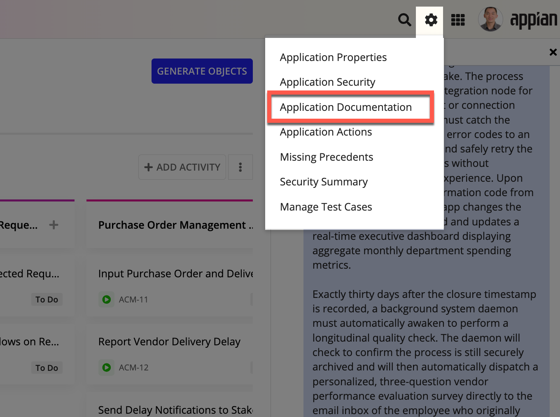Choose Application Security menu item
This screenshot has height=417, width=560.
[x=328, y=82]
